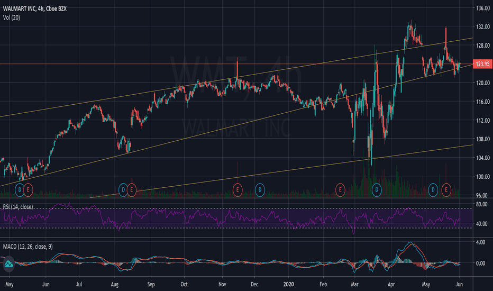Open the August 2019 dividend D marker
Image resolution: width=493 pixels, height=291 pixels.
(x=123, y=190)
